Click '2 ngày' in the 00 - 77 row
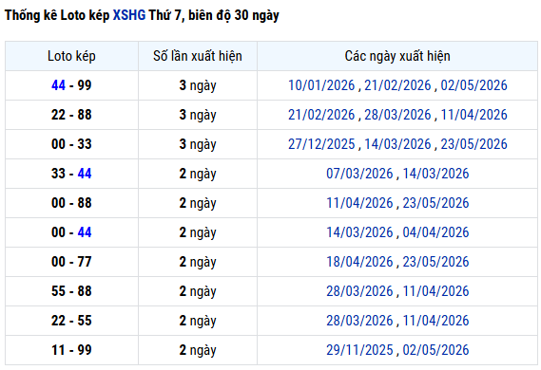Image resolution: width=541 pixels, height=370 pixels. point(198,262)
